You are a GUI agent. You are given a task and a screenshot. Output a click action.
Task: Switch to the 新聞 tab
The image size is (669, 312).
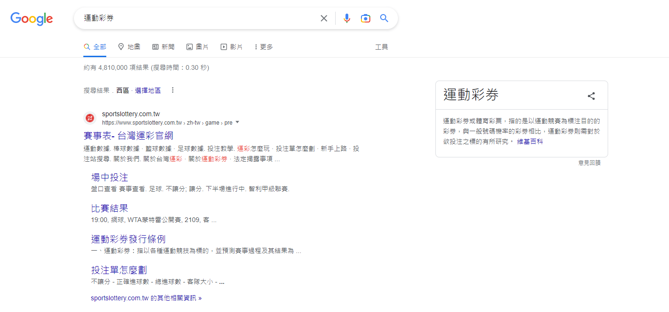pos(163,47)
